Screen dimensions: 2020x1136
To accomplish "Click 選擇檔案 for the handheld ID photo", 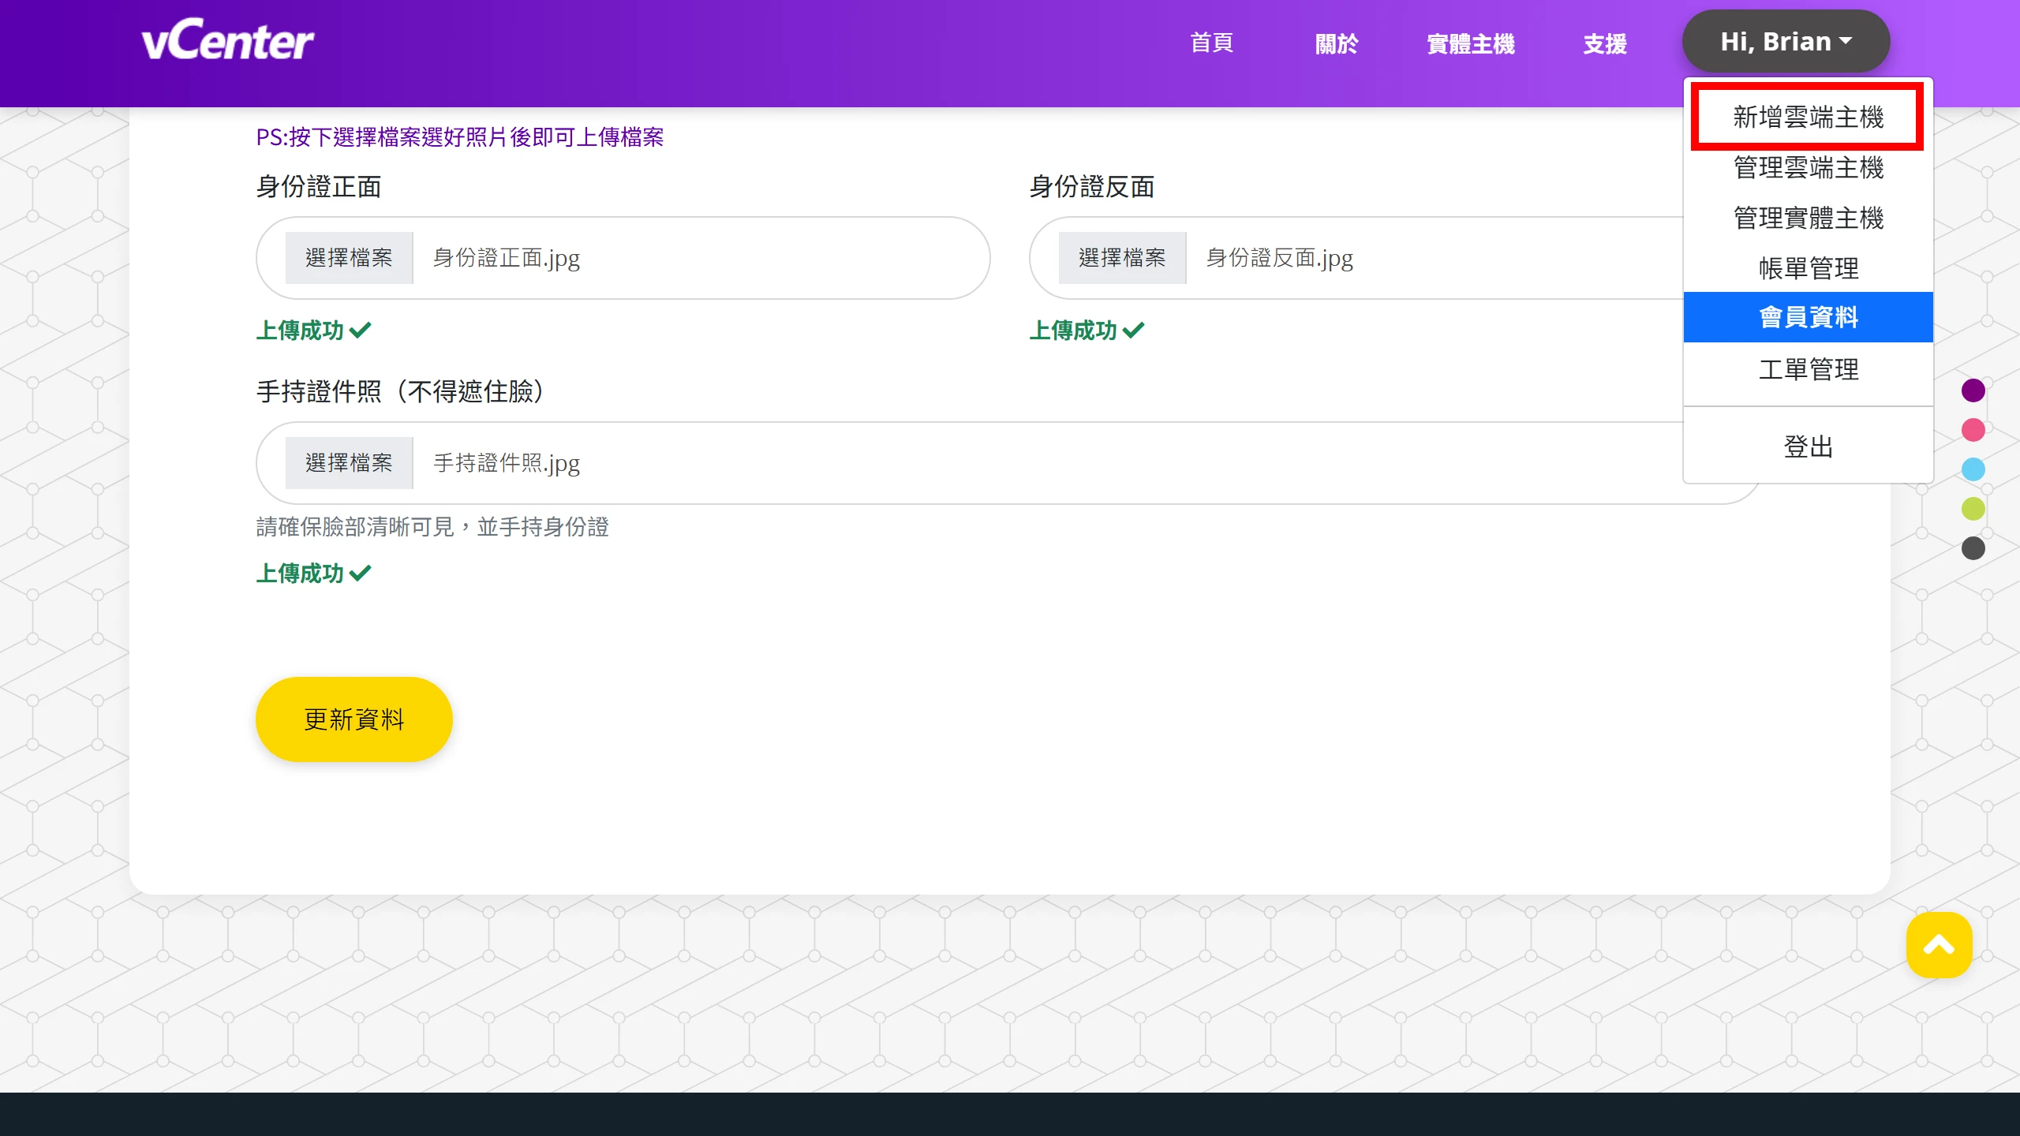I will (349, 462).
